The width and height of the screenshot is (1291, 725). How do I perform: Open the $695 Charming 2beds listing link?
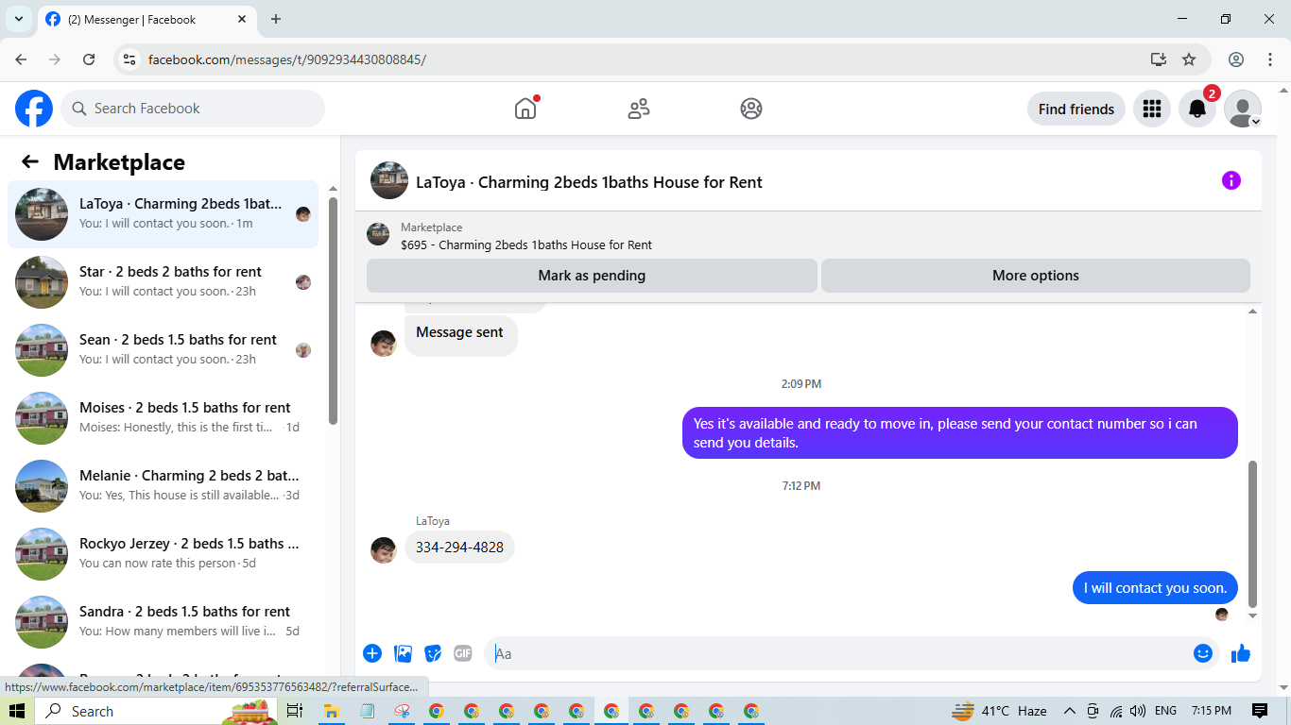point(526,244)
